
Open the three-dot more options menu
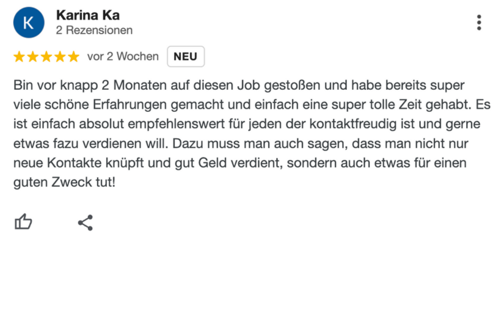coord(479,23)
